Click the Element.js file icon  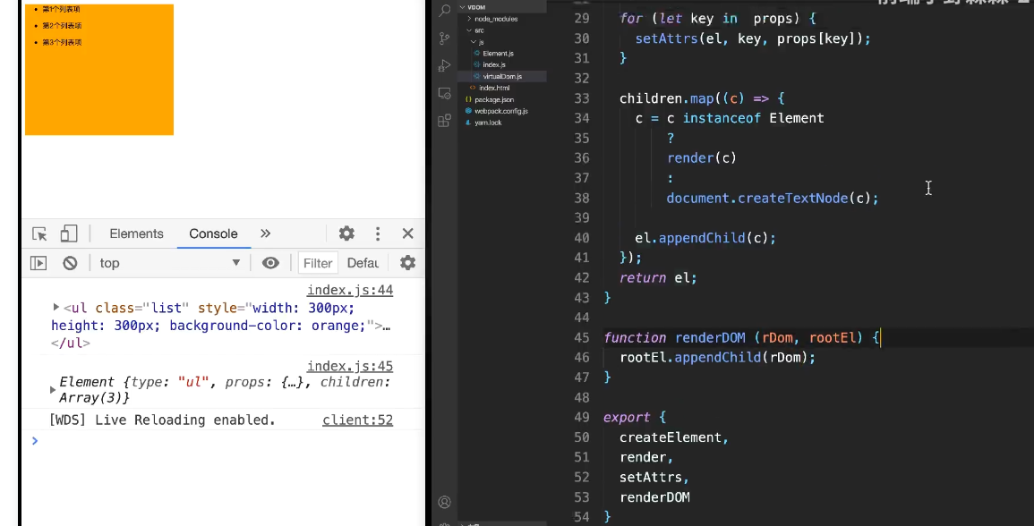[477, 54]
